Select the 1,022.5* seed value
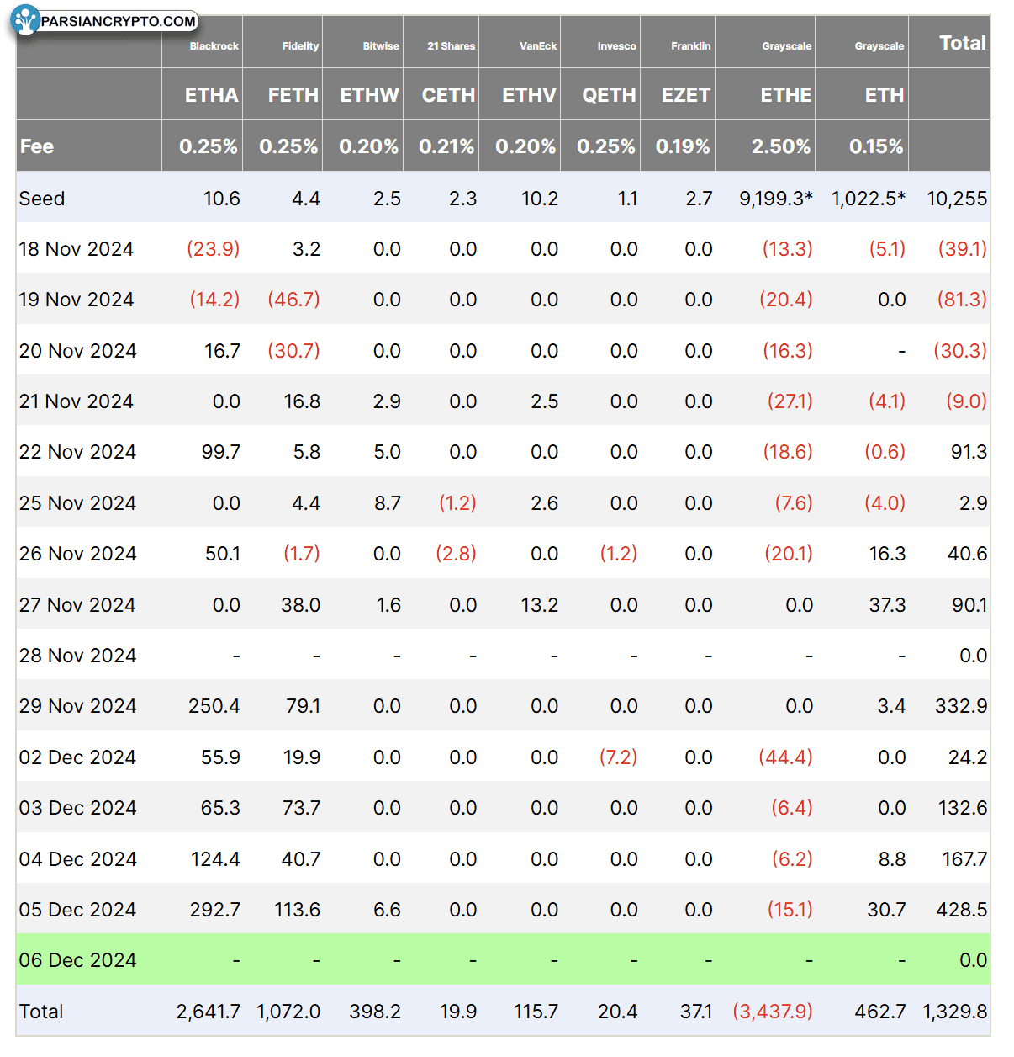The height and width of the screenshot is (1057, 1014). (869, 199)
